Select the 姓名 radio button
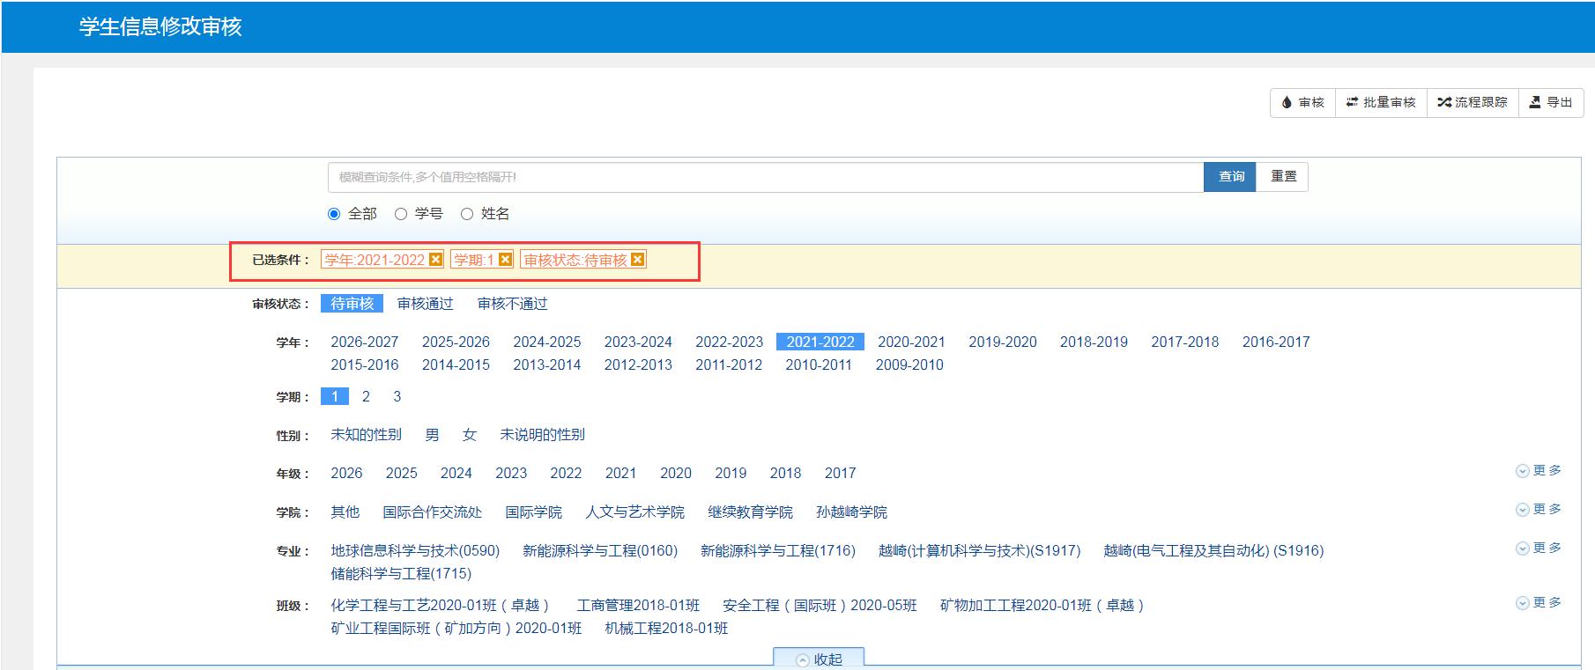 point(467,214)
